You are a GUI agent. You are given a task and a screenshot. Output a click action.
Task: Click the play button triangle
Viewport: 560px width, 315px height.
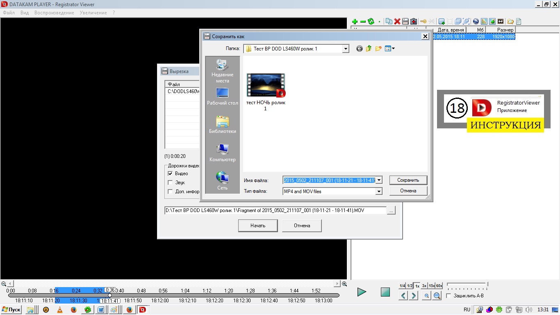361,292
